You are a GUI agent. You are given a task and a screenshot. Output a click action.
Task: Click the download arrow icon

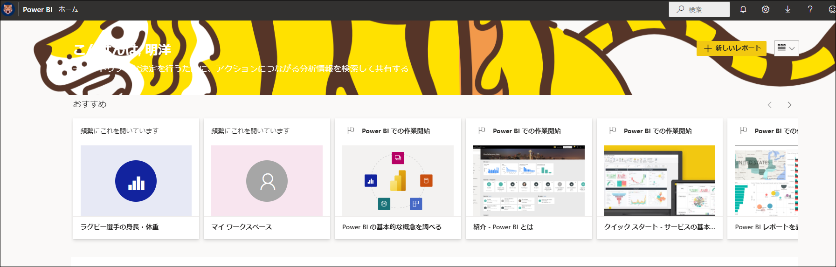tap(788, 9)
